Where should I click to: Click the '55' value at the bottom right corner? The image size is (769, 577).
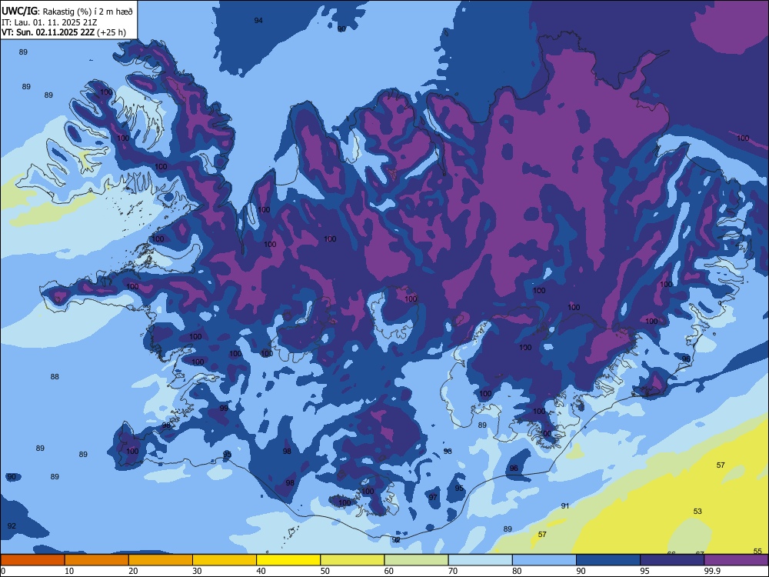[x=757, y=551]
